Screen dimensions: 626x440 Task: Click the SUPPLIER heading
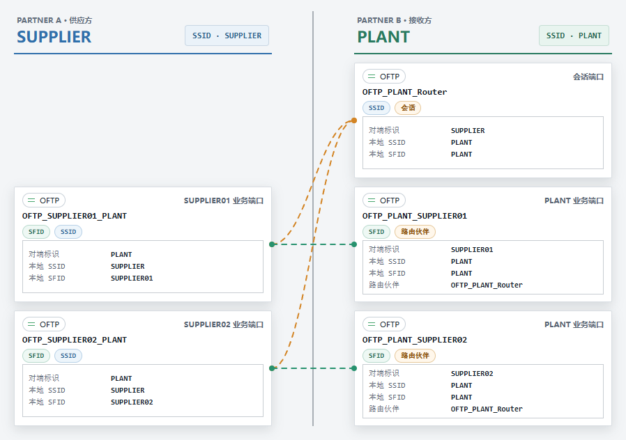tap(54, 37)
